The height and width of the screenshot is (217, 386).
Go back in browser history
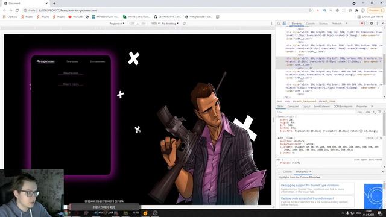(4, 10)
